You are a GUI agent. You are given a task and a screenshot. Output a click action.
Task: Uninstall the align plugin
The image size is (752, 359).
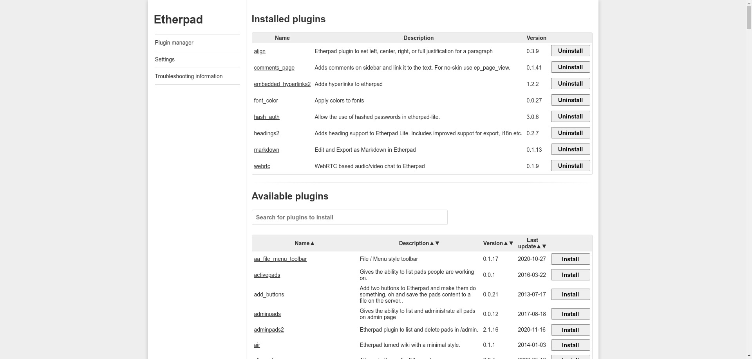(x=570, y=51)
